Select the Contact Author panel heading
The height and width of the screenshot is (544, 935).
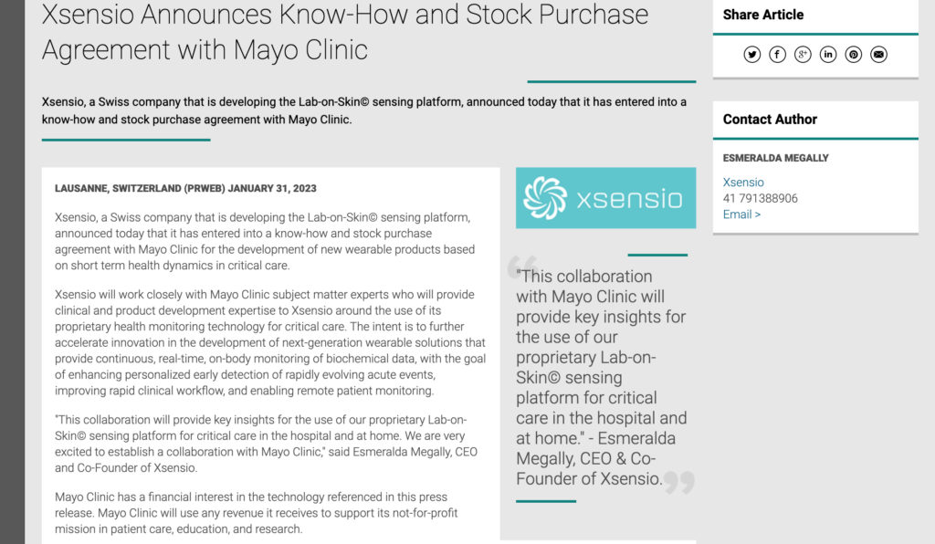[770, 120]
